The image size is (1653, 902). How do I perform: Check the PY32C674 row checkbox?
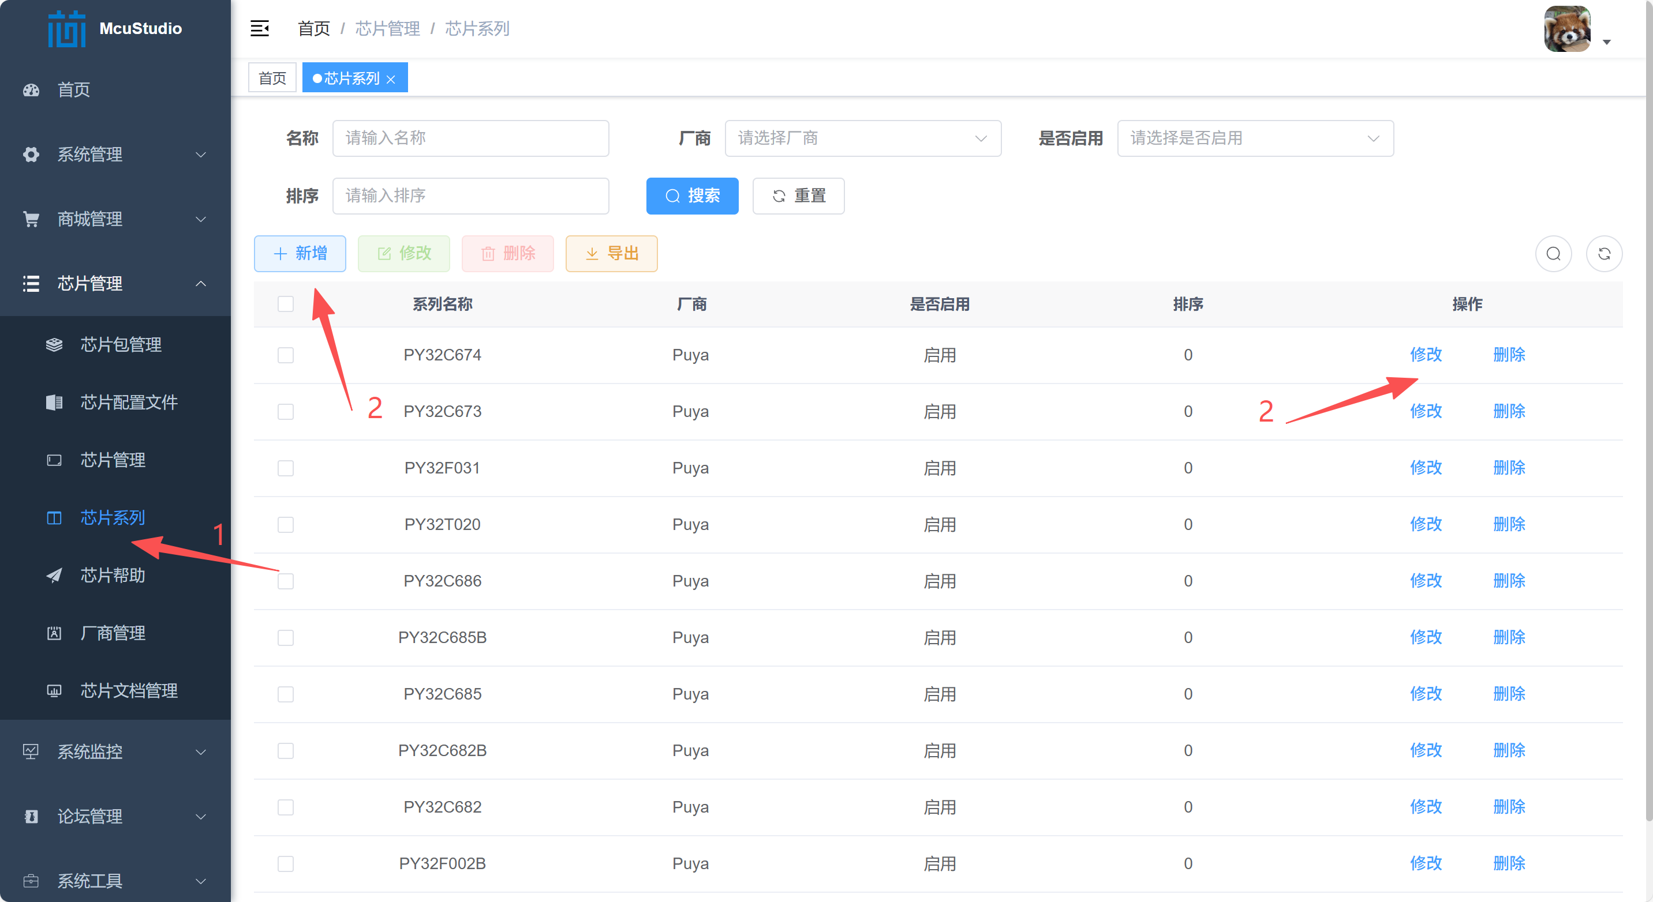pyautogui.click(x=286, y=355)
